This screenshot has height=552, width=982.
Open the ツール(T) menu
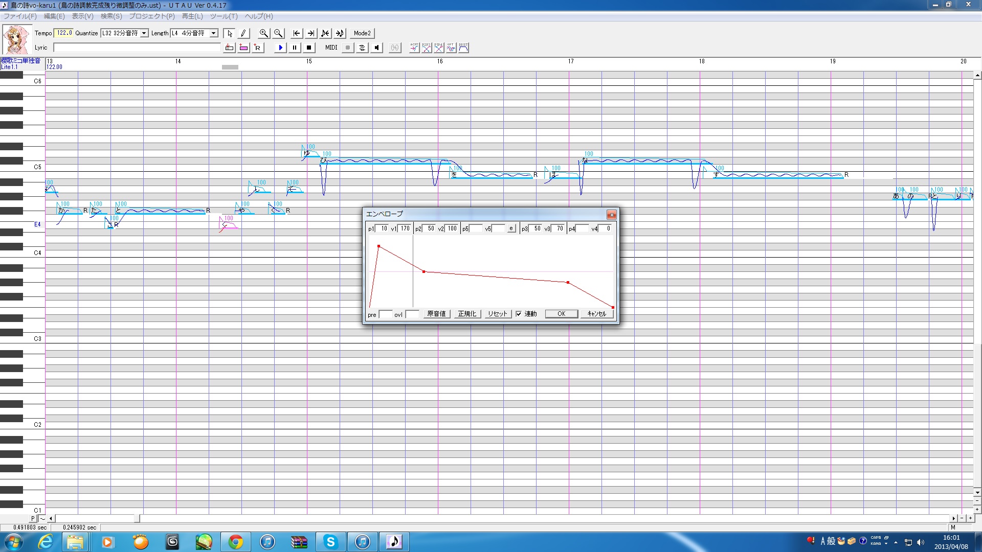224,16
